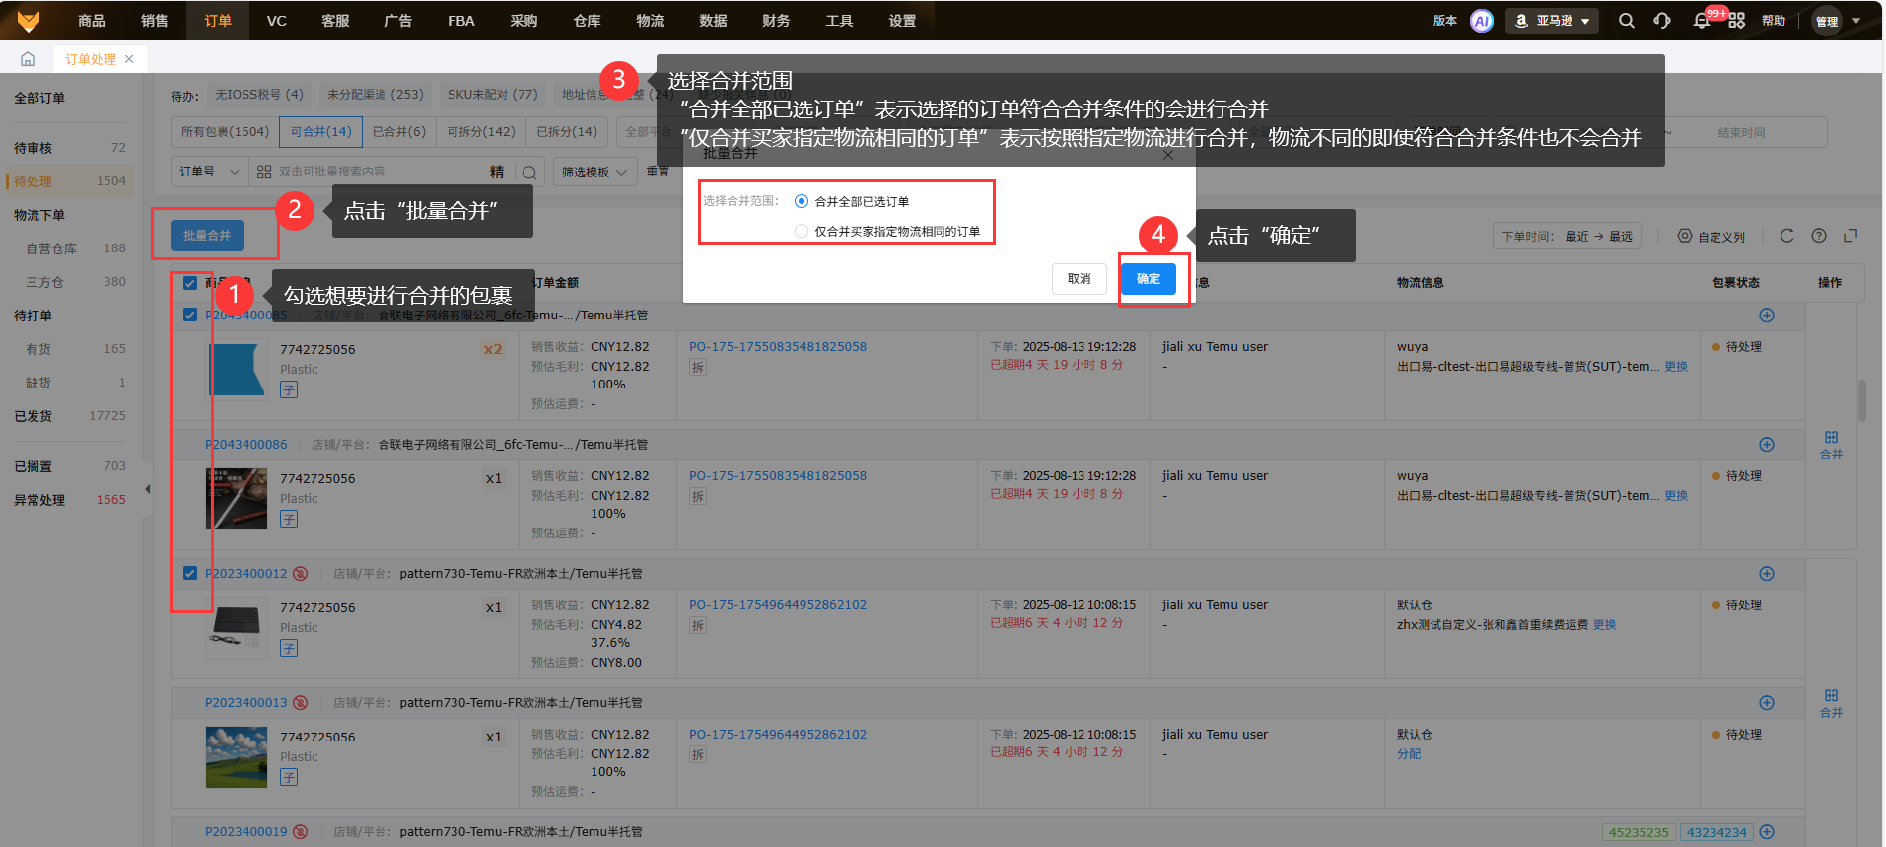Go to the home tab icon
1886x847 pixels.
(x=28, y=59)
